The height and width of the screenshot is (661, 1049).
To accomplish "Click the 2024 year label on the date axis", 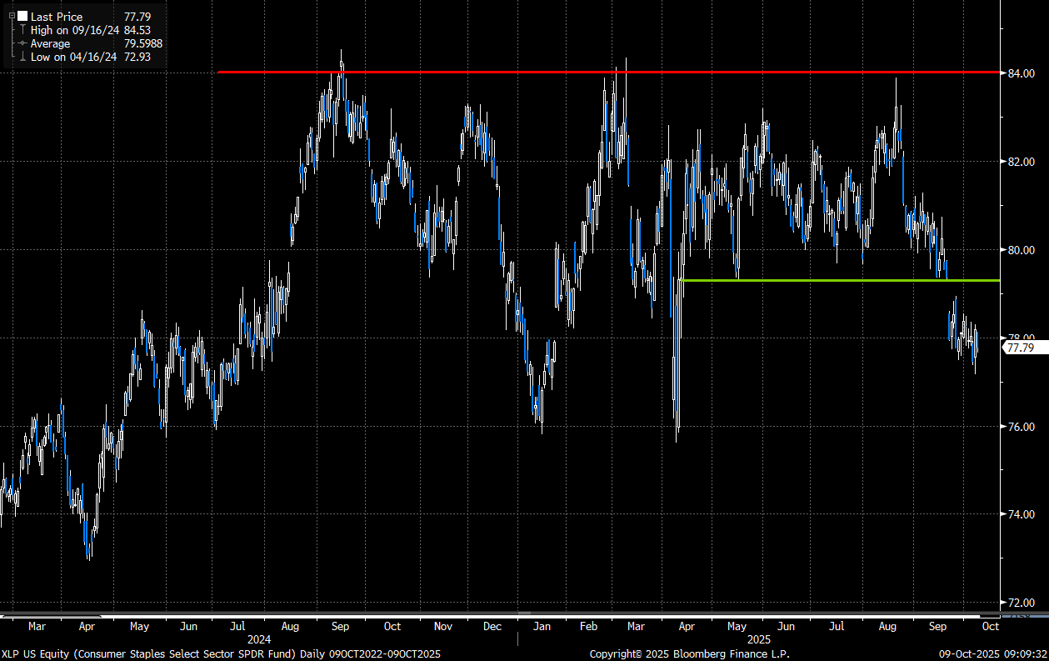I will tap(259, 638).
